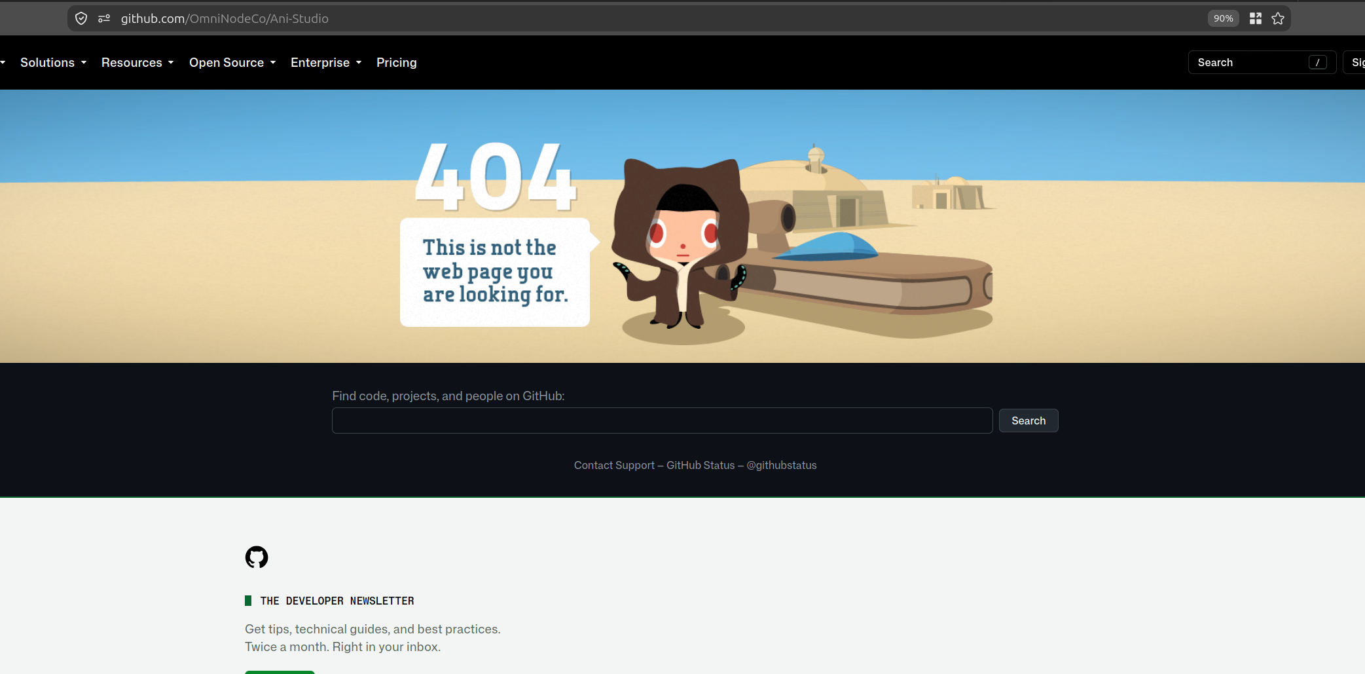The width and height of the screenshot is (1365, 674).
Task: Open the Pricing page
Action: (x=397, y=62)
